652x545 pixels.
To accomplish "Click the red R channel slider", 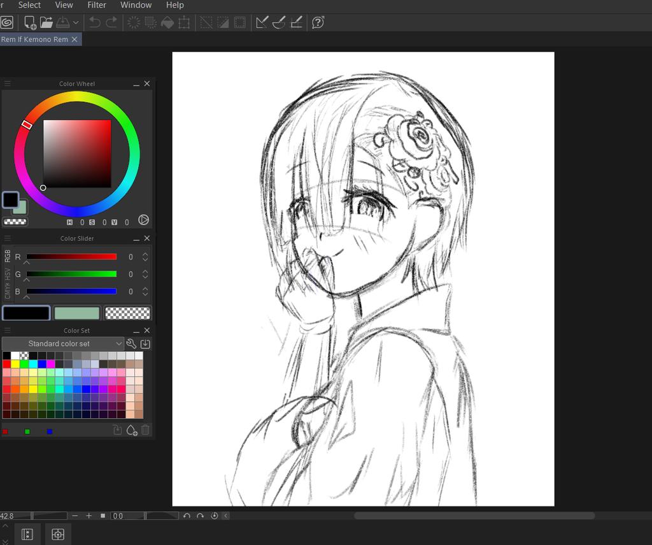I will click(71, 257).
